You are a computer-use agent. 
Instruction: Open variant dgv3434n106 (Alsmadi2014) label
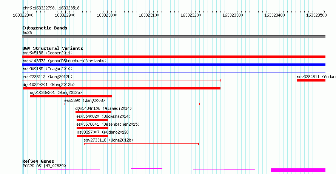(103, 108)
